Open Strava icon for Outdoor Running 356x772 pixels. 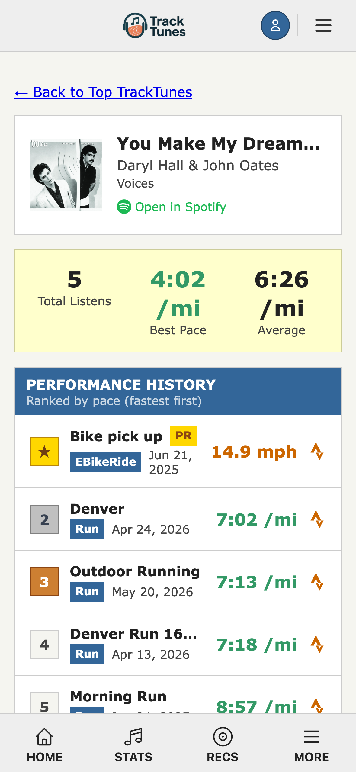317,582
